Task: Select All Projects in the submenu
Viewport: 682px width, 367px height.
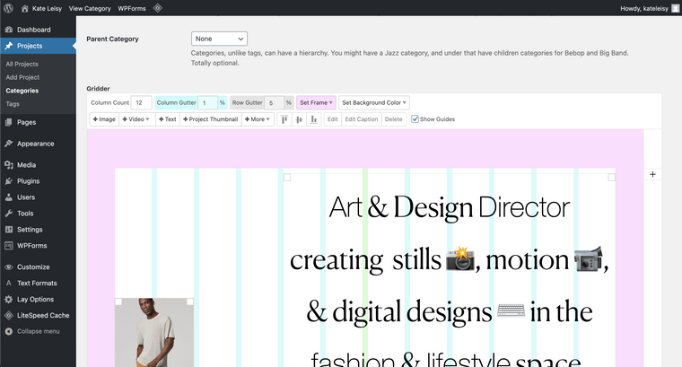Action: [x=22, y=65]
